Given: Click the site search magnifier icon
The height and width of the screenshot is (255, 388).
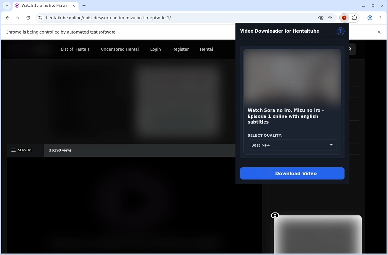Looking at the screenshot, I should 350,49.
